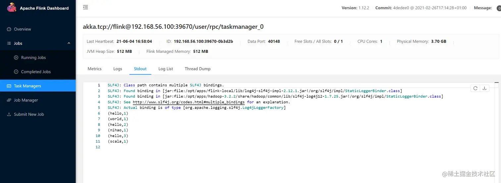Click the (hello,3) output line
The width and height of the screenshot is (501, 183).
pos(118,136)
